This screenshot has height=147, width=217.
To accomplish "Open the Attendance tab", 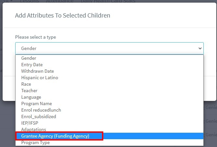I will (x=59, y=1).
